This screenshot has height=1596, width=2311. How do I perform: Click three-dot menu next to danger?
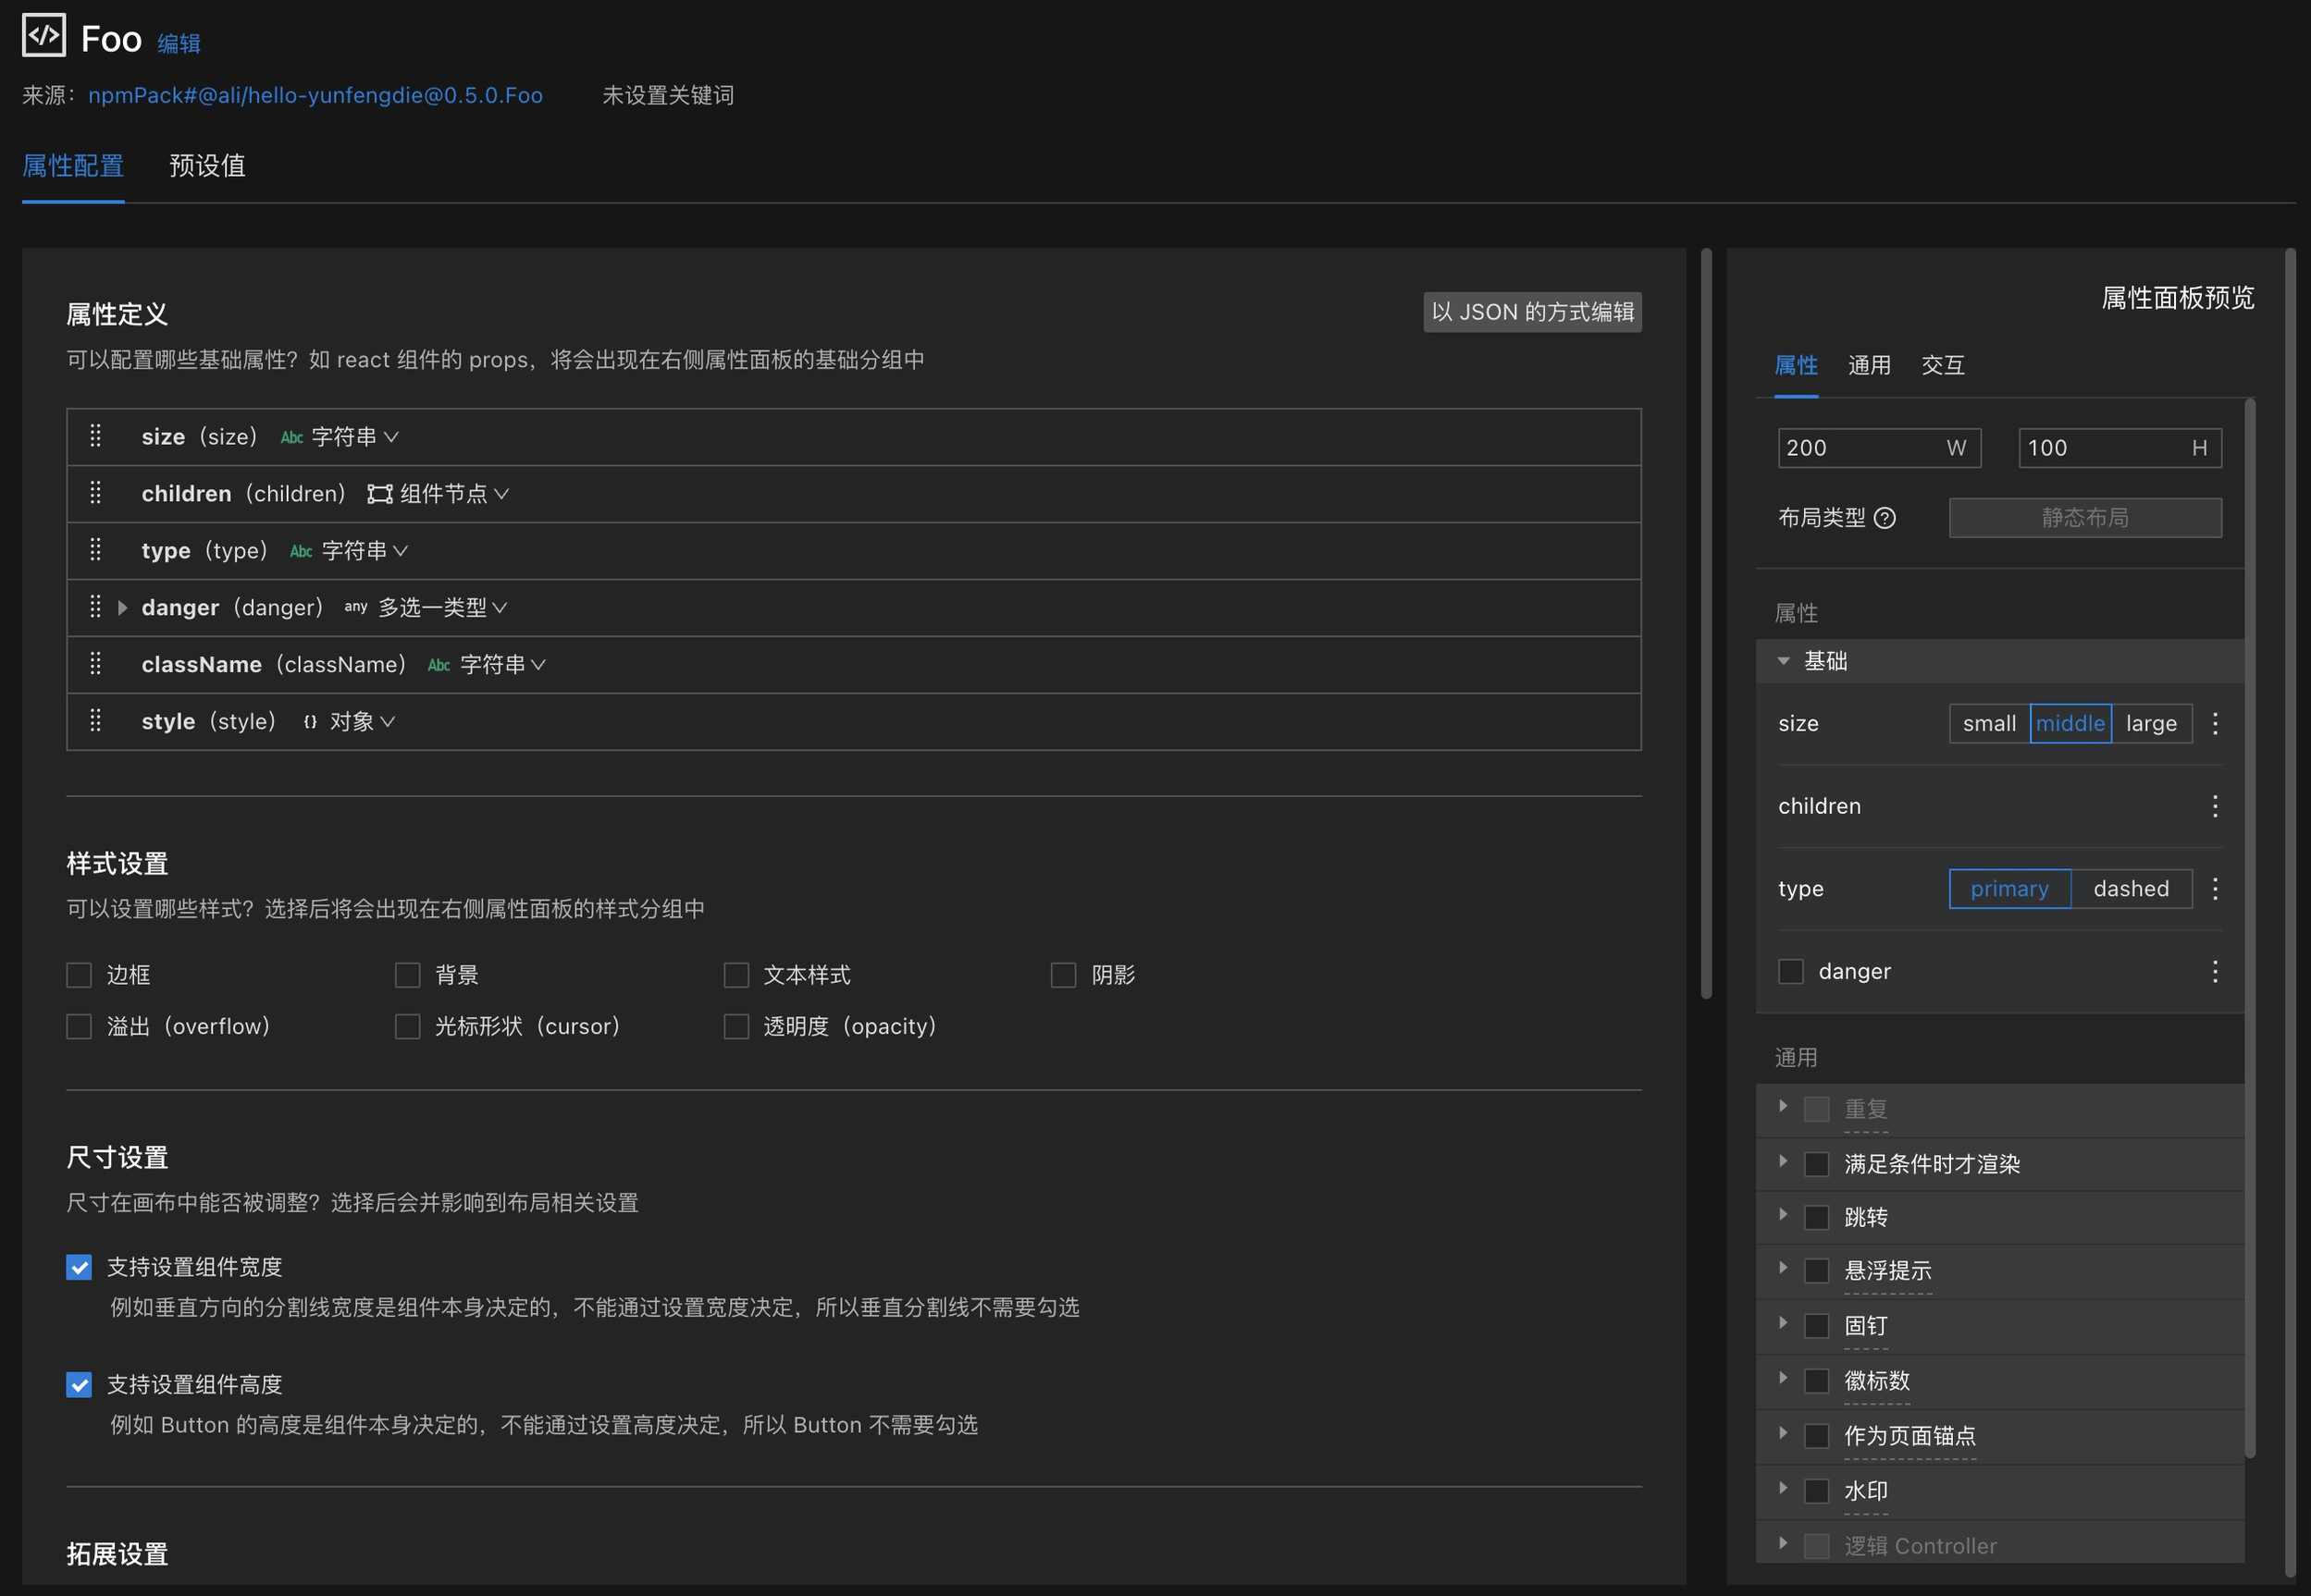(2215, 972)
